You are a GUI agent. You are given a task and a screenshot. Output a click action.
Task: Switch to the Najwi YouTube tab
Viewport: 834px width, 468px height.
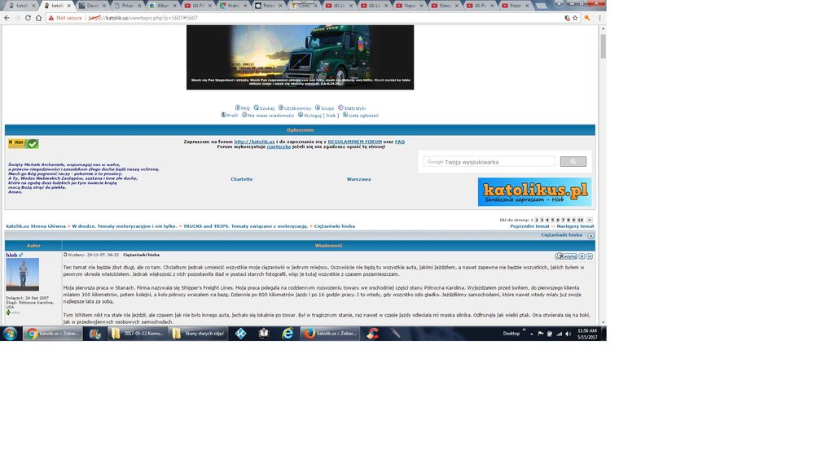[x=410, y=6]
